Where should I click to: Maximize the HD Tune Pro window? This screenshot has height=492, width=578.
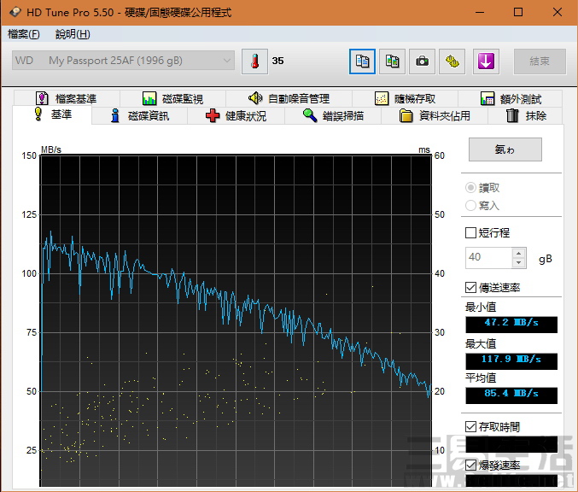tap(518, 12)
